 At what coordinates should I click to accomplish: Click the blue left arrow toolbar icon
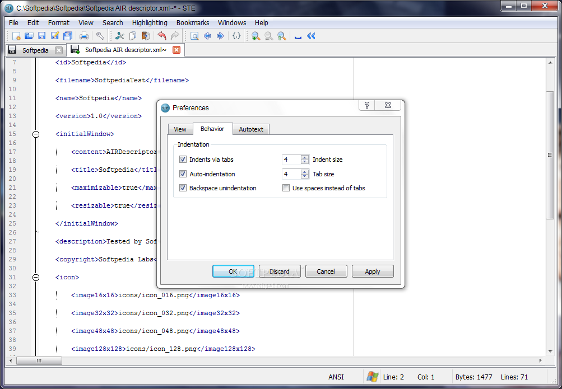207,36
